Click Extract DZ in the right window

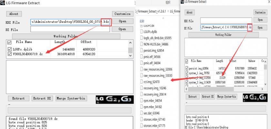click(x=208, y=96)
